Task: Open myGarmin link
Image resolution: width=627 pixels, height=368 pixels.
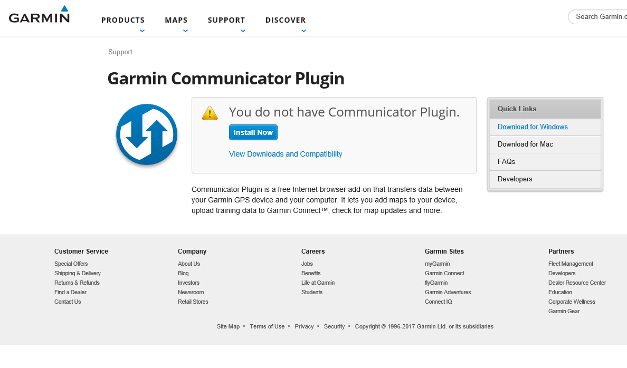Action: 437,264
